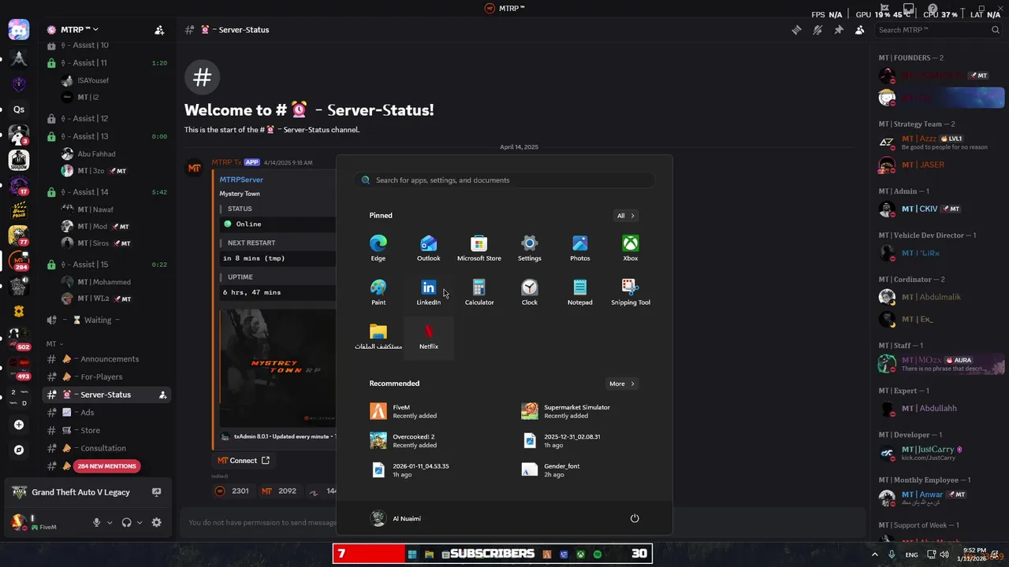The height and width of the screenshot is (567, 1009).
Task: Show hidden system tray icons chevron
Action: pyautogui.click(x=874, y=554)
